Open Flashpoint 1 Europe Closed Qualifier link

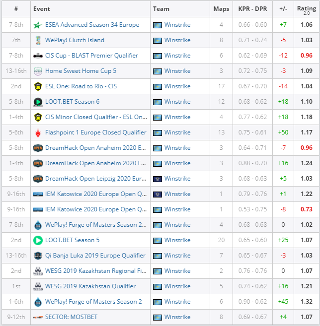click(x=95, y=132)
